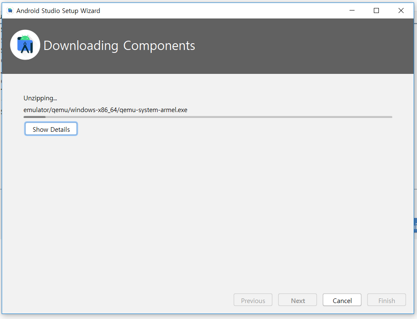Click the greyed-out Finish button
The image size is (417, 319).
(x=386, y=300)
